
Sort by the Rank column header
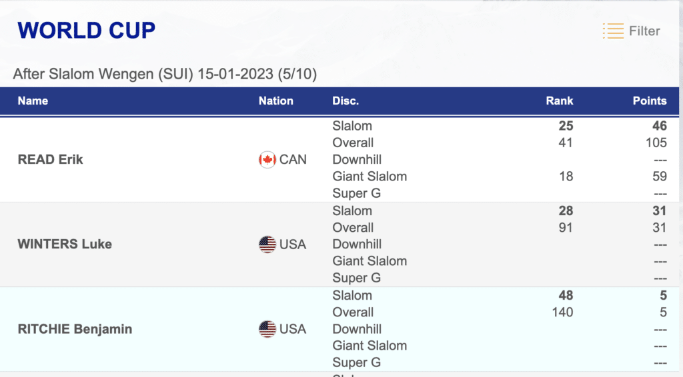(559, 101)
